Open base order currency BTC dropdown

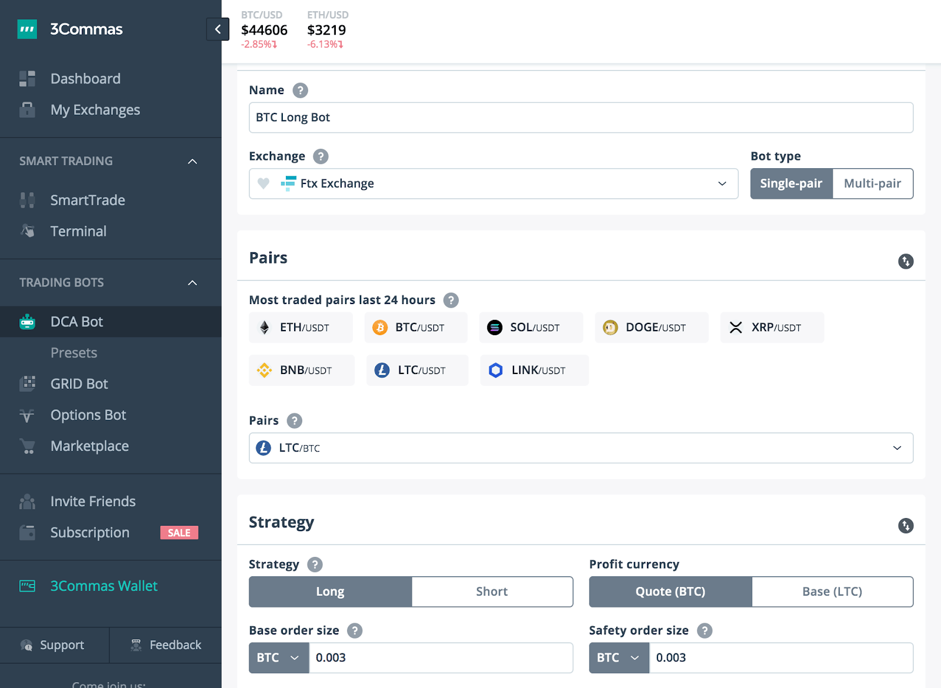point(279,657)
